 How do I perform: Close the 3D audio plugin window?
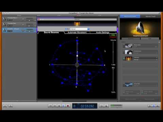click(39, 19)
